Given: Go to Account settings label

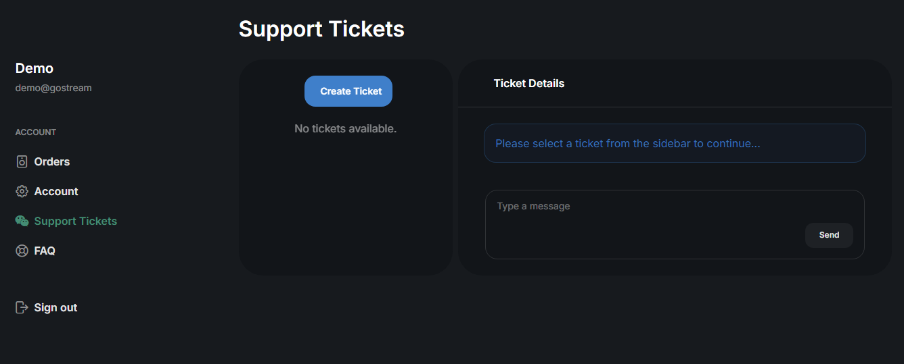Looking at the screenshot, I should tap(56, 191).
